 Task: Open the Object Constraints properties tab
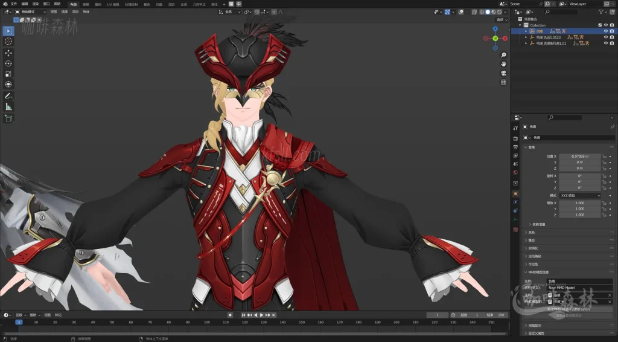click(515, 211)
